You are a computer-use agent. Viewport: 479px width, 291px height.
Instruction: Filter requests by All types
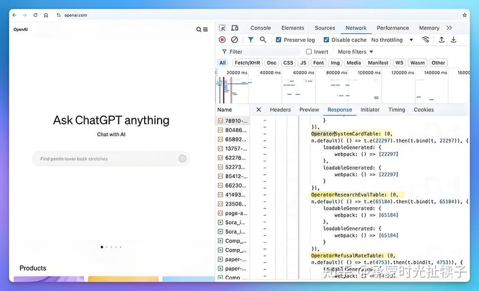coord(222,63)
